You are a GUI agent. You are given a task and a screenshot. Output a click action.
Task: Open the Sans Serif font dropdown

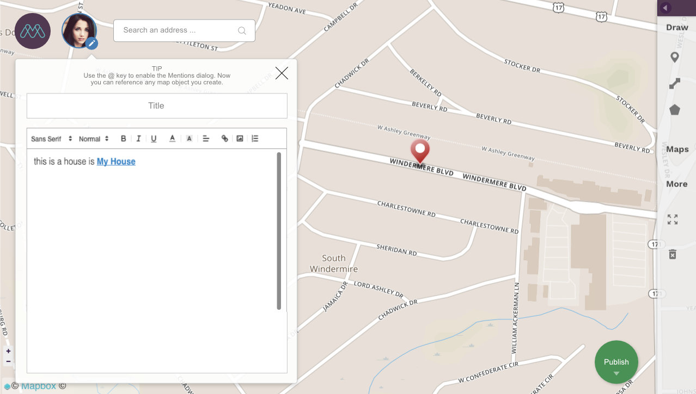[51, 139]
